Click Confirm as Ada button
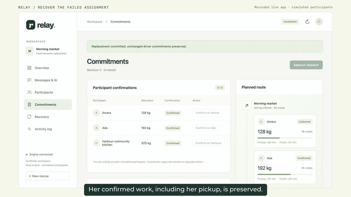351x197 pixels. (x=206, y=128)
